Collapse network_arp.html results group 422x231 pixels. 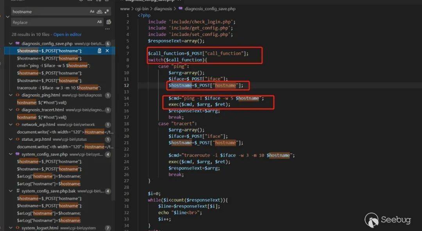[x=11, y=125]
